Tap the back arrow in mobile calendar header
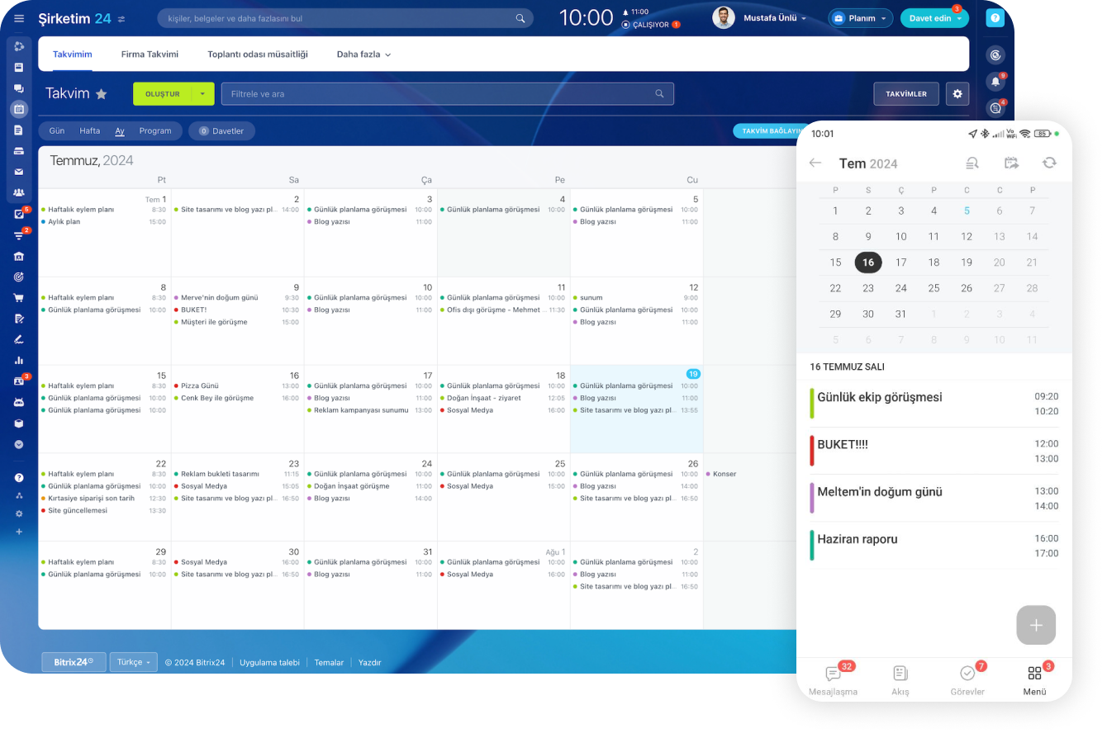Screen dimensions: 1107x738 coord(815,163)
